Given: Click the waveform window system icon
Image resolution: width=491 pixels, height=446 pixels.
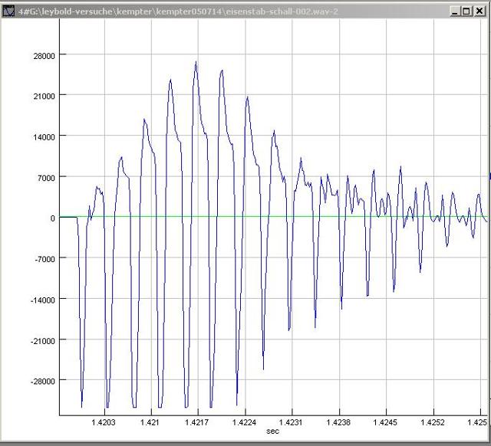Looking at the screenshot, I should click(x=8, y=11).
